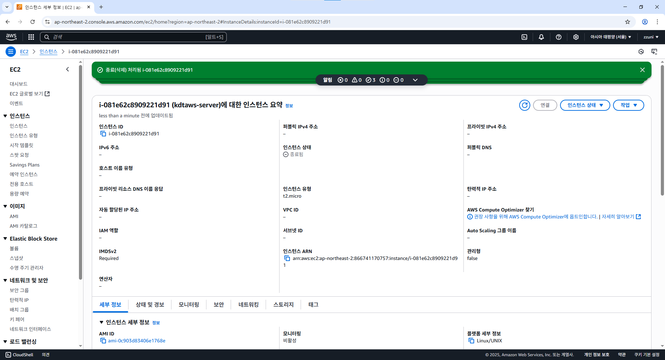
Task: Dismiss the green termination success banner
Action: pos(642,70)
